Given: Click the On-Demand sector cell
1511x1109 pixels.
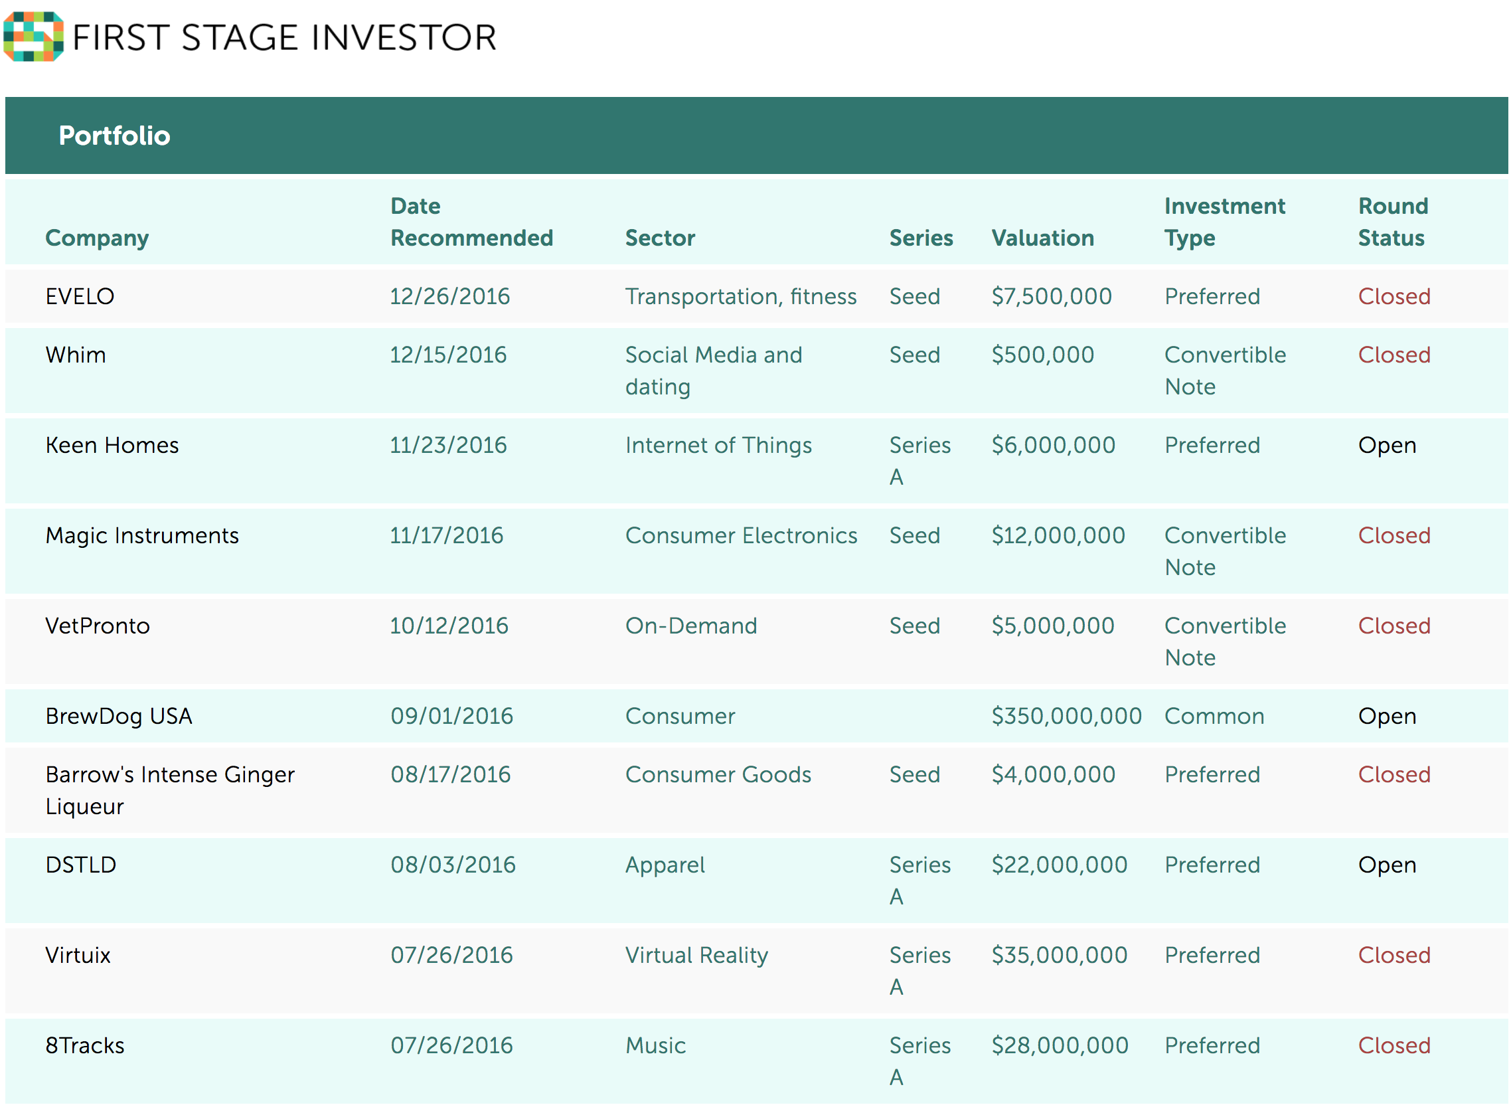Looking at the screenshot, I should coord(691,626).
